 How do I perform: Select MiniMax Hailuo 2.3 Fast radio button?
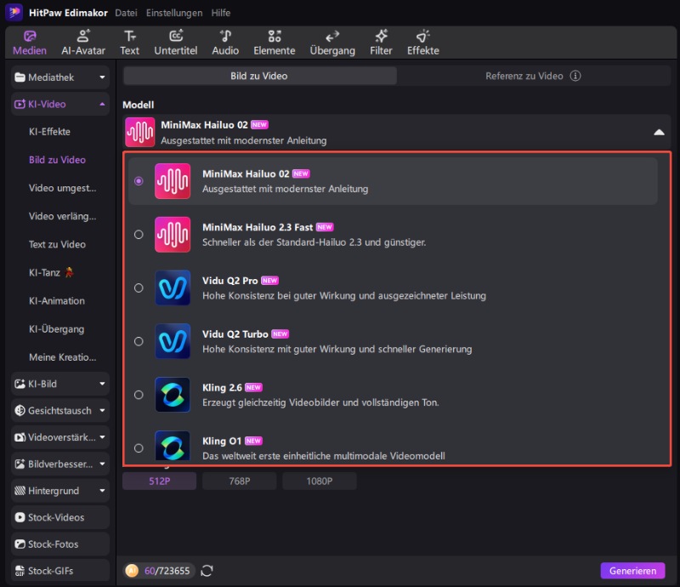[x=139, y=235]
